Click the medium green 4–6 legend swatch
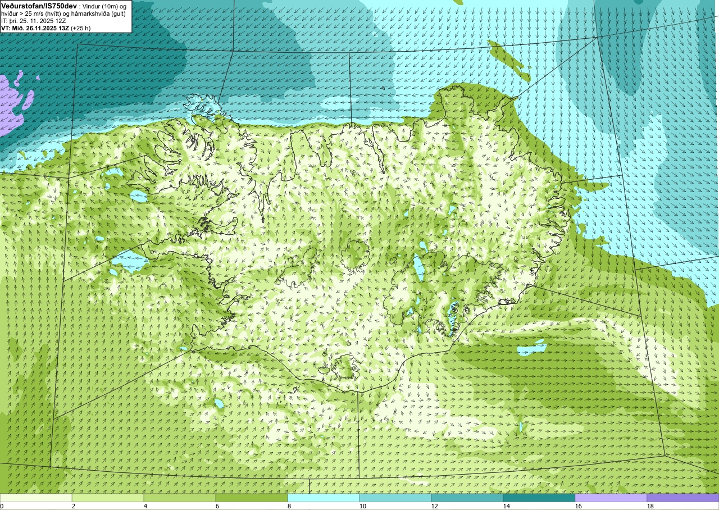This screenshot has width=719, height=510. click(180, 498)
